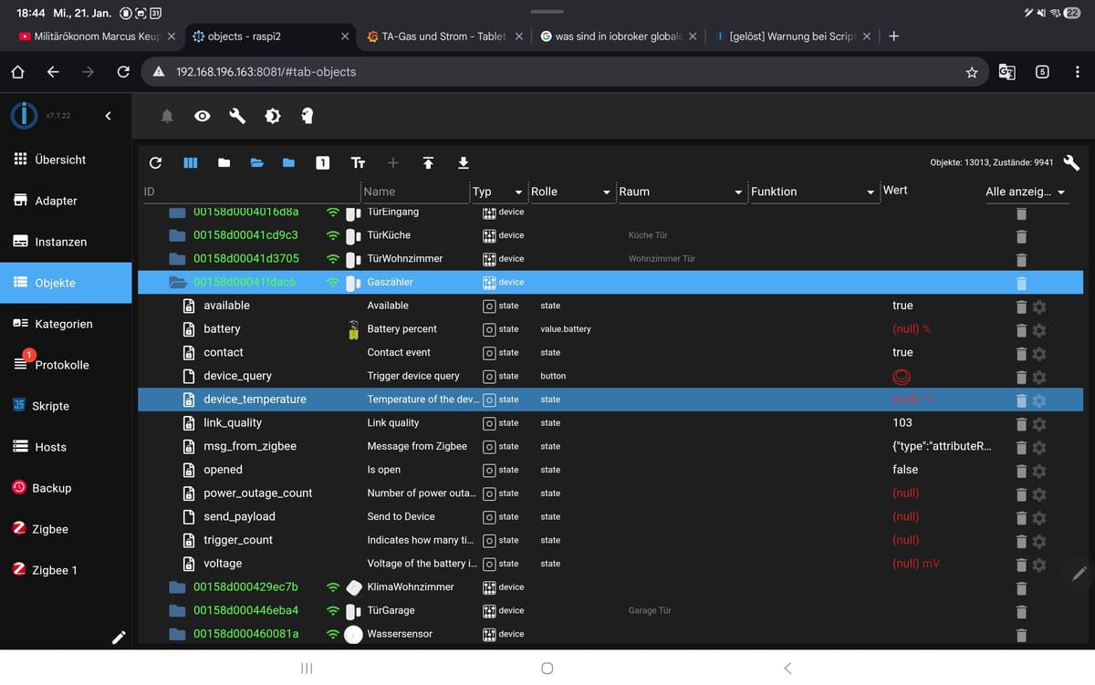Open the Raum filter dropdown
The width and height of the screenshot is (1095, 685).
(x=680, y=192)
